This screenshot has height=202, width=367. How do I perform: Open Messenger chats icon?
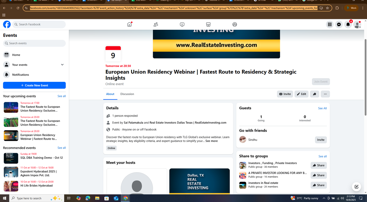339,25
